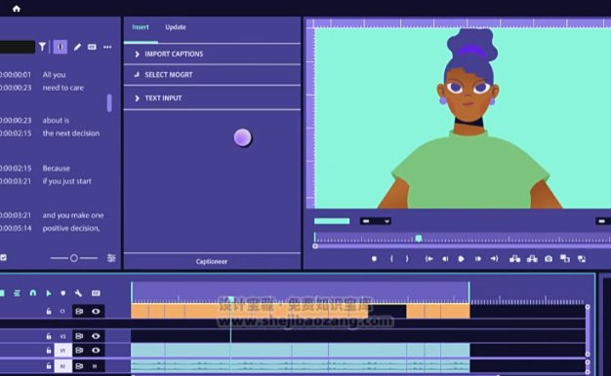Click the Captioneer panel label

tap(212, 262)
